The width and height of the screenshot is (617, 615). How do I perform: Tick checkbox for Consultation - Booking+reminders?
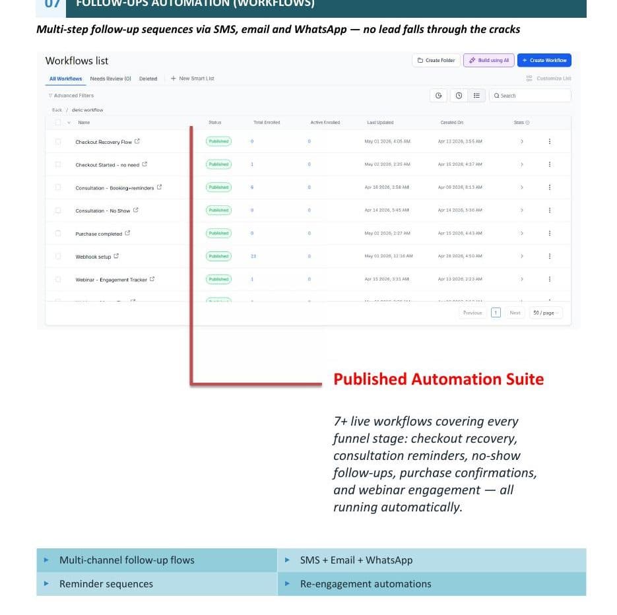point(58,187)
